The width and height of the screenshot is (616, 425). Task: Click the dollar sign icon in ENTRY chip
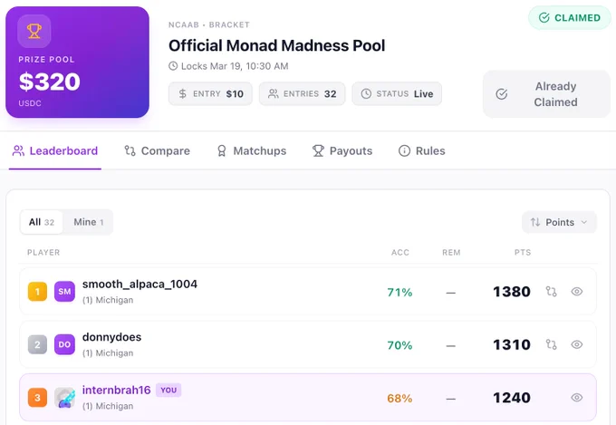point(183,93)
